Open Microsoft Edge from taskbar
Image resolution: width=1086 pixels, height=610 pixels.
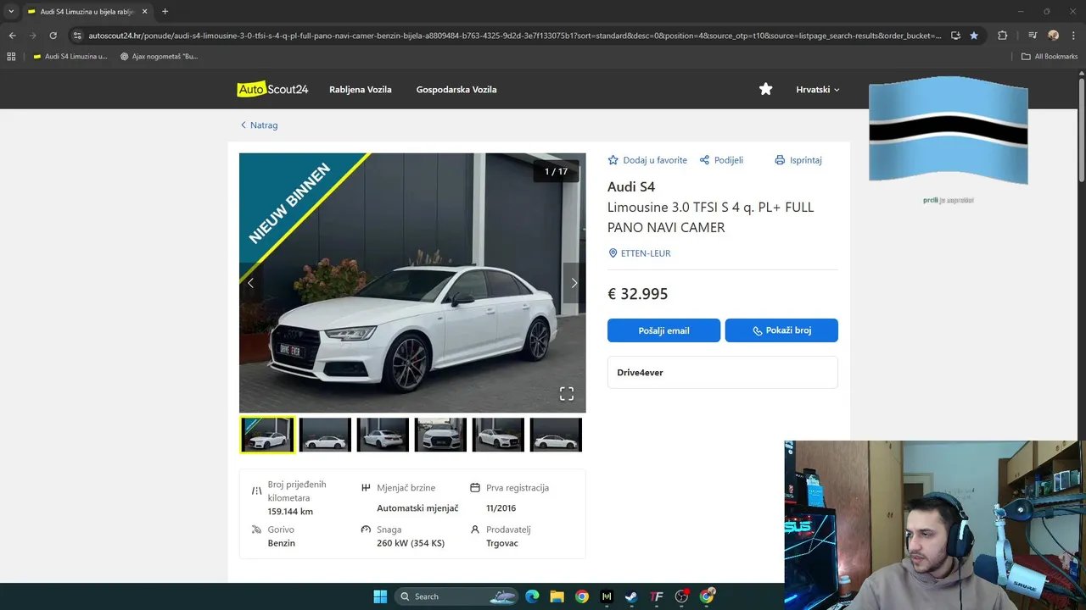(532, 596)
